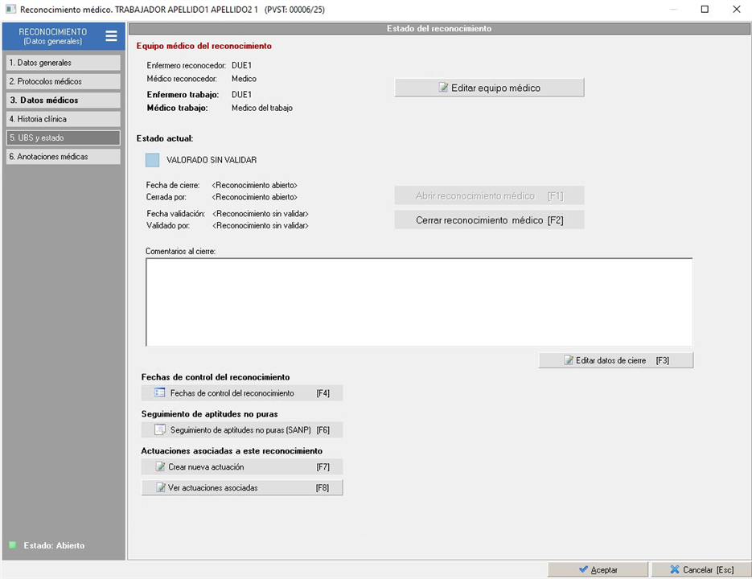Click the pencil icon on Editar equipo médico
The image size is (752, 579).
(x=443, y=88)
